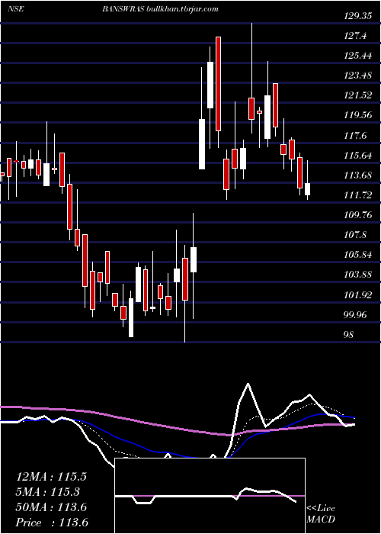Click the tallest red candlestick near 127.4
381x534 pixels.
pyautogui.click(x=218, y=84)
